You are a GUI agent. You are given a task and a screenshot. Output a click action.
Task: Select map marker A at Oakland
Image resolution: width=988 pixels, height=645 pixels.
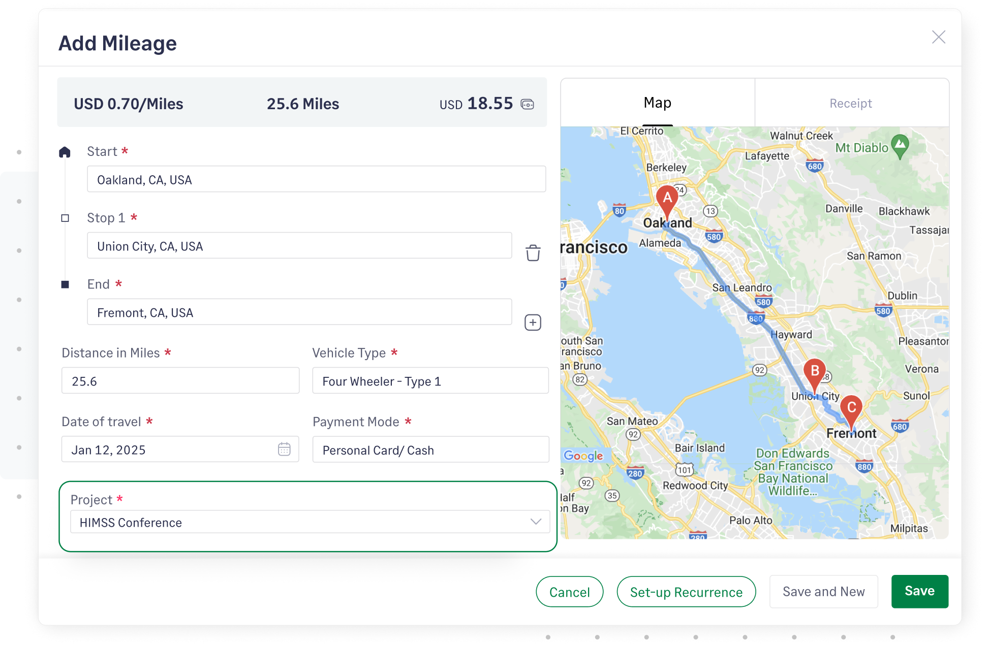668,201
